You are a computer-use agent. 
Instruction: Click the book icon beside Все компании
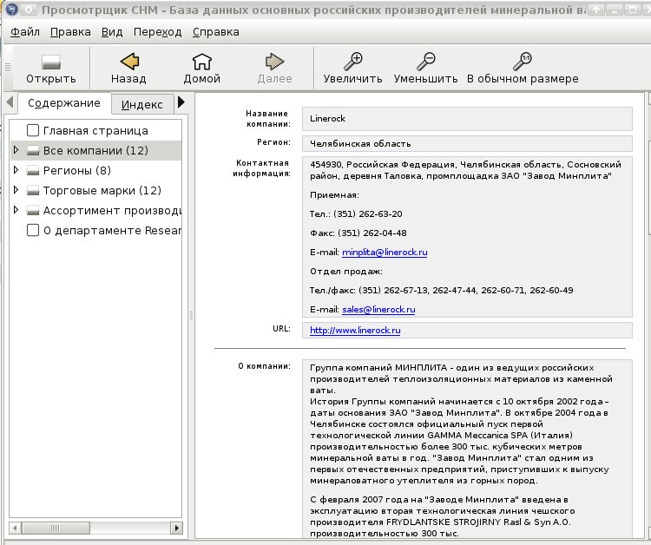33,151
